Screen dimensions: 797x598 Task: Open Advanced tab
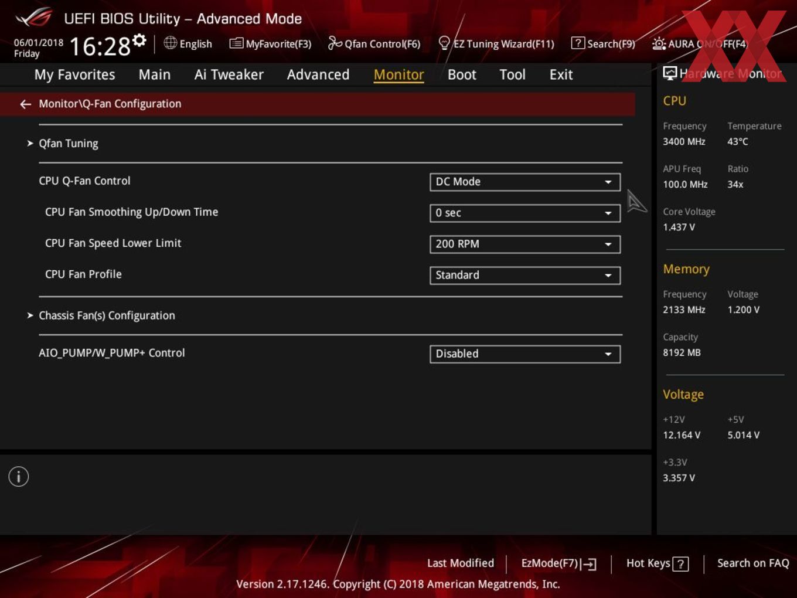pos(318,74)
